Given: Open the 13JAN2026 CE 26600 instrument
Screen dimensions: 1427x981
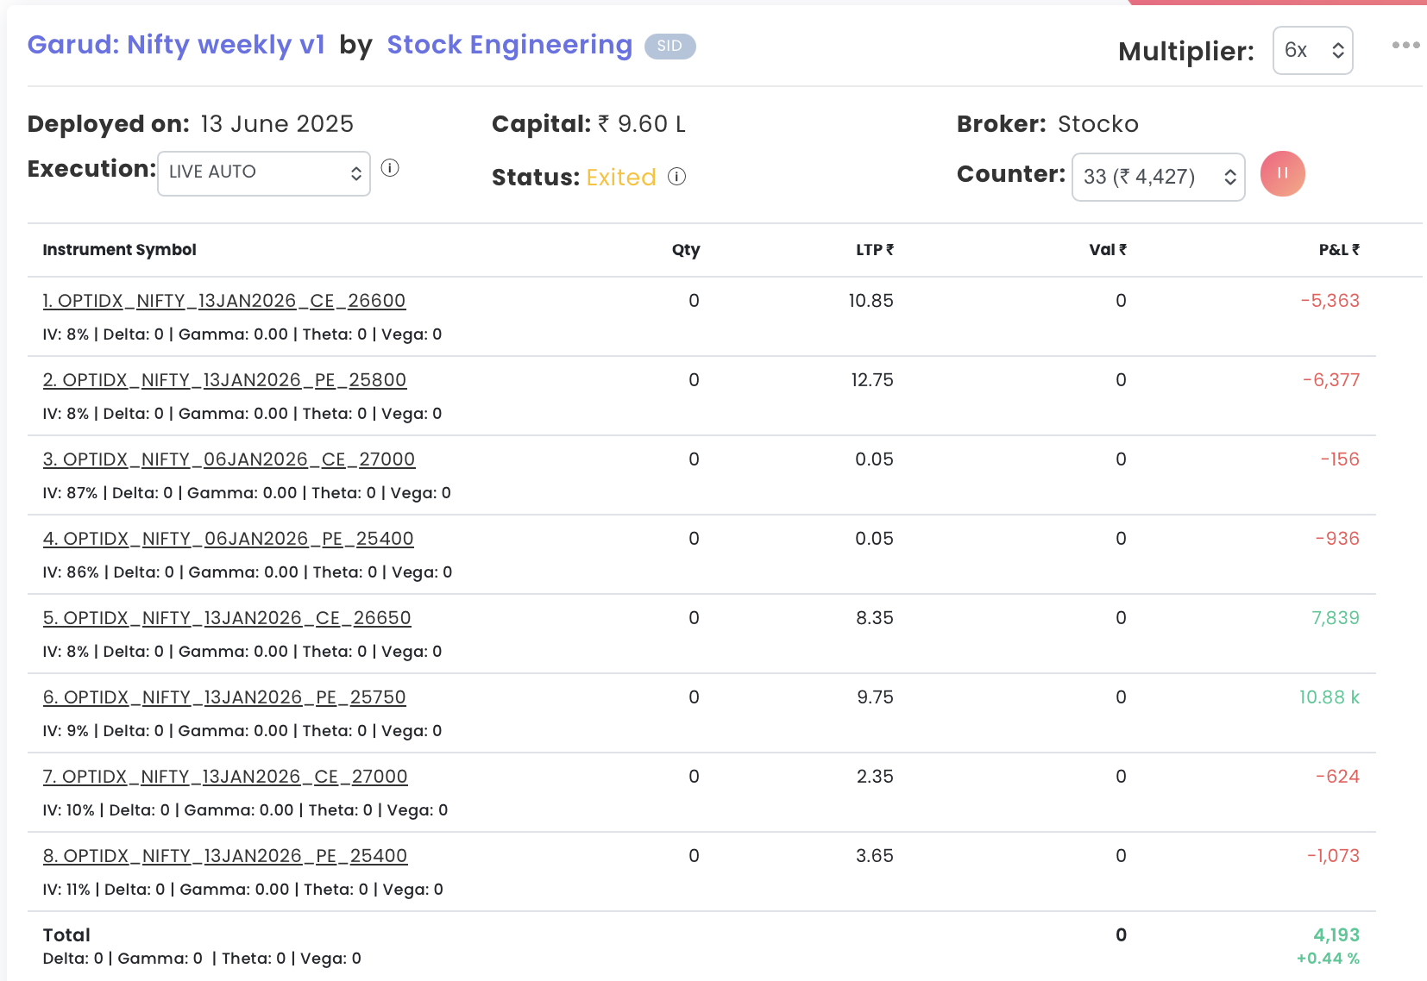Looking at the screenshot, I should 224,301.
